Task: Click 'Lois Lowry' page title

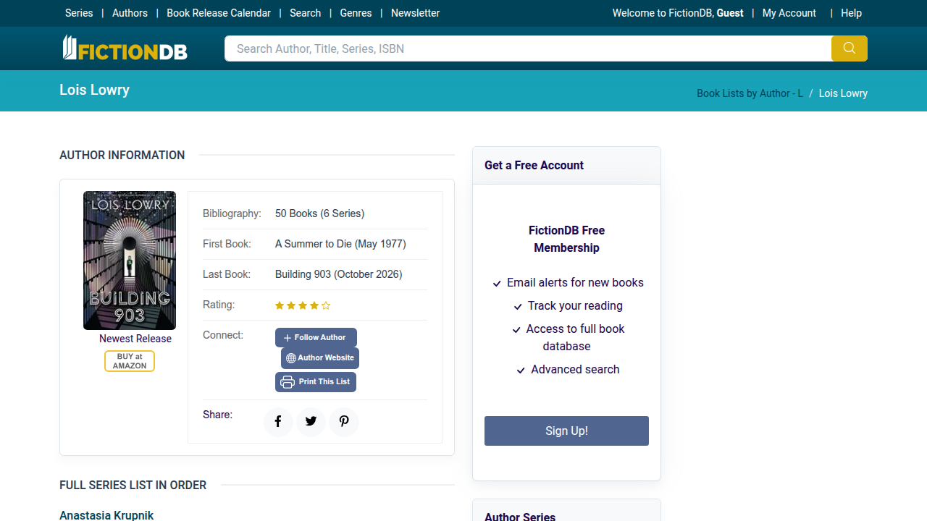Action: 94,90
